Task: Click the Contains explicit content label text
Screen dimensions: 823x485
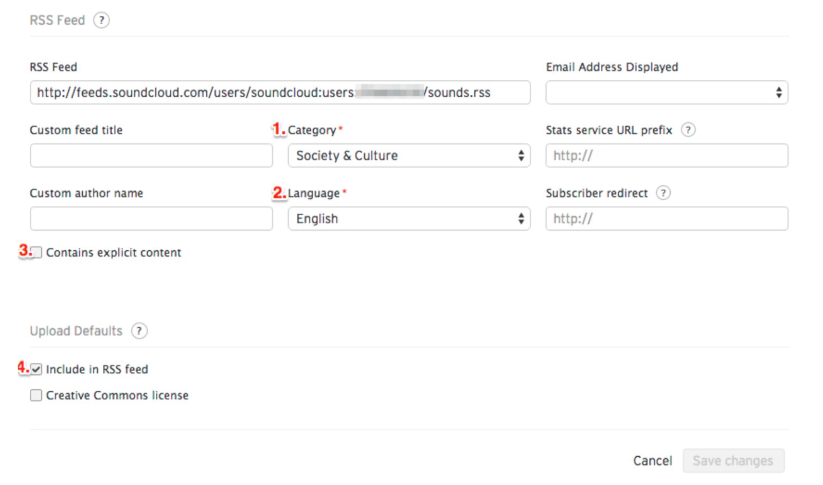Action: pyautogui.click(x=113, y=252)
